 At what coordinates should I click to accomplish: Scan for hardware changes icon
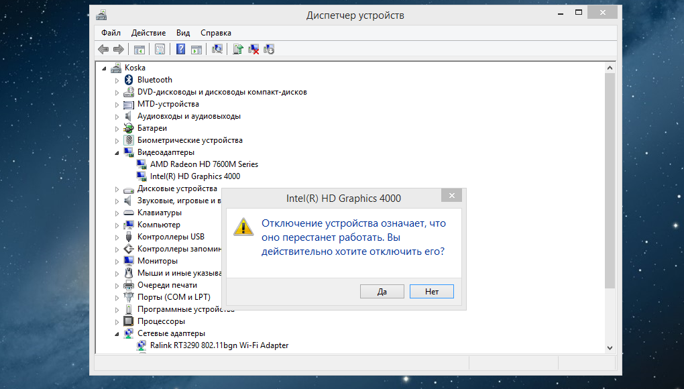(x=217, y=49)
